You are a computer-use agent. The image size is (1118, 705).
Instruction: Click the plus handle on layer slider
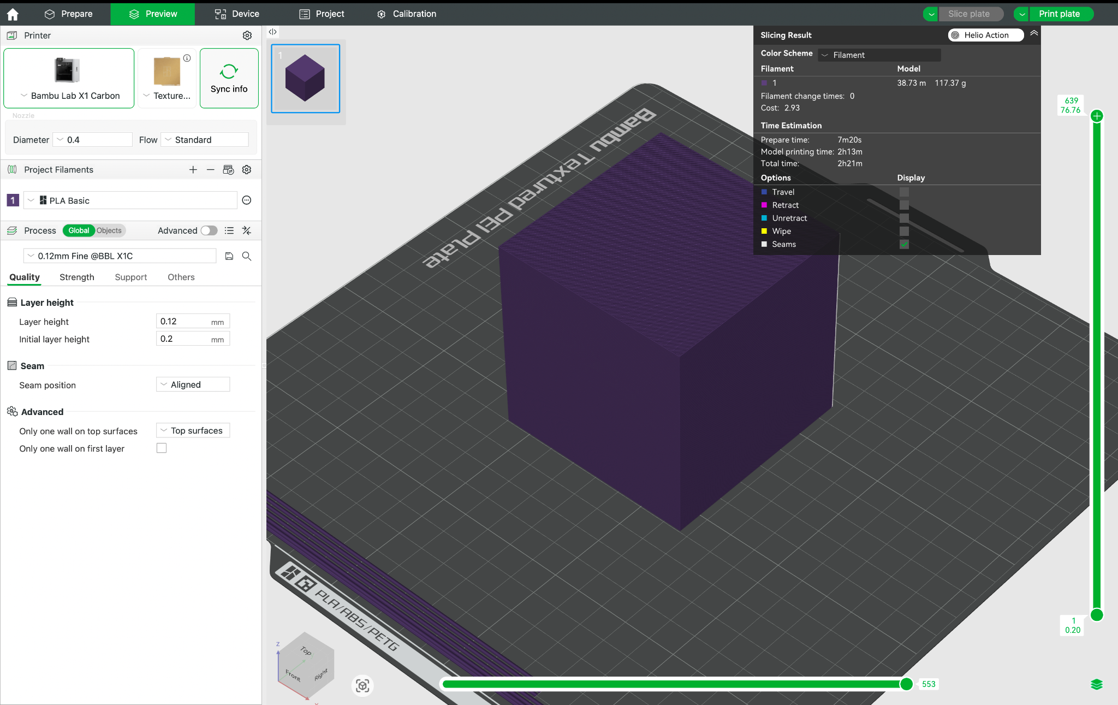[1097, 116]
